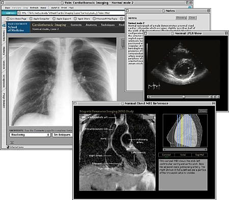Click the Yale School of Medicine logo

[x=18, y=27]
